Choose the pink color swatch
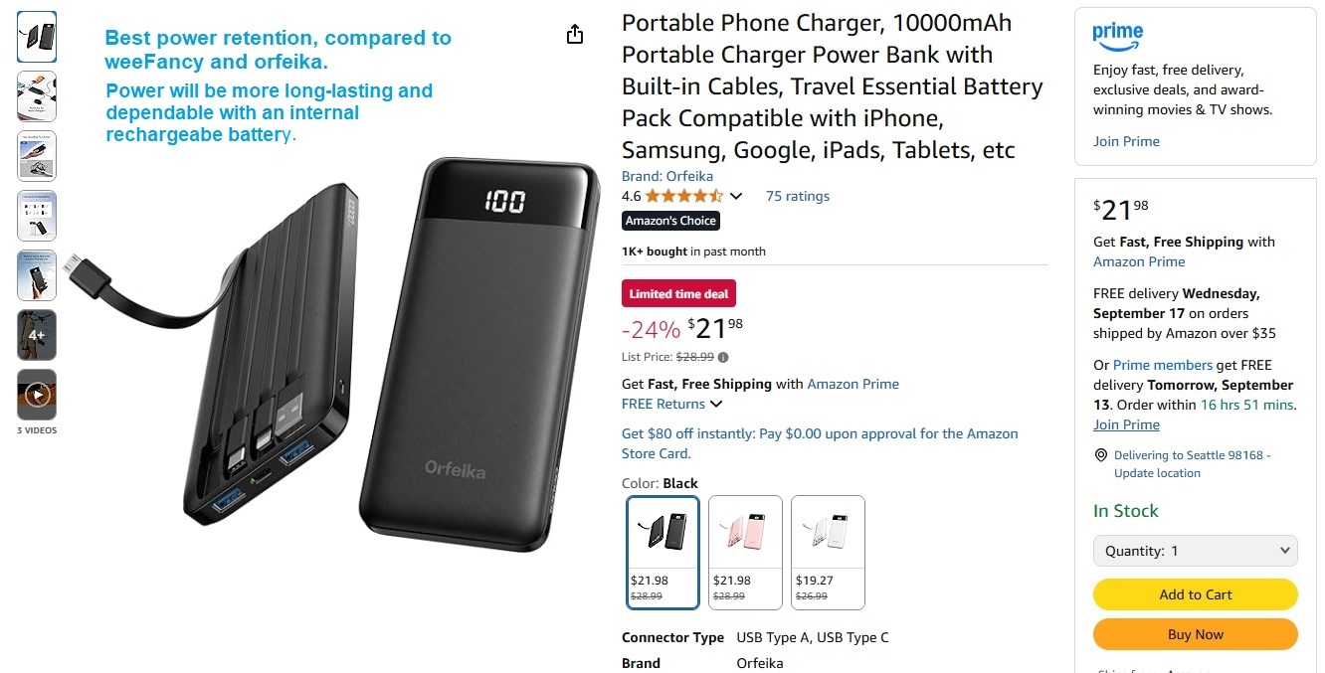This screenshot has height=673, width=1325. coord(745,552)
